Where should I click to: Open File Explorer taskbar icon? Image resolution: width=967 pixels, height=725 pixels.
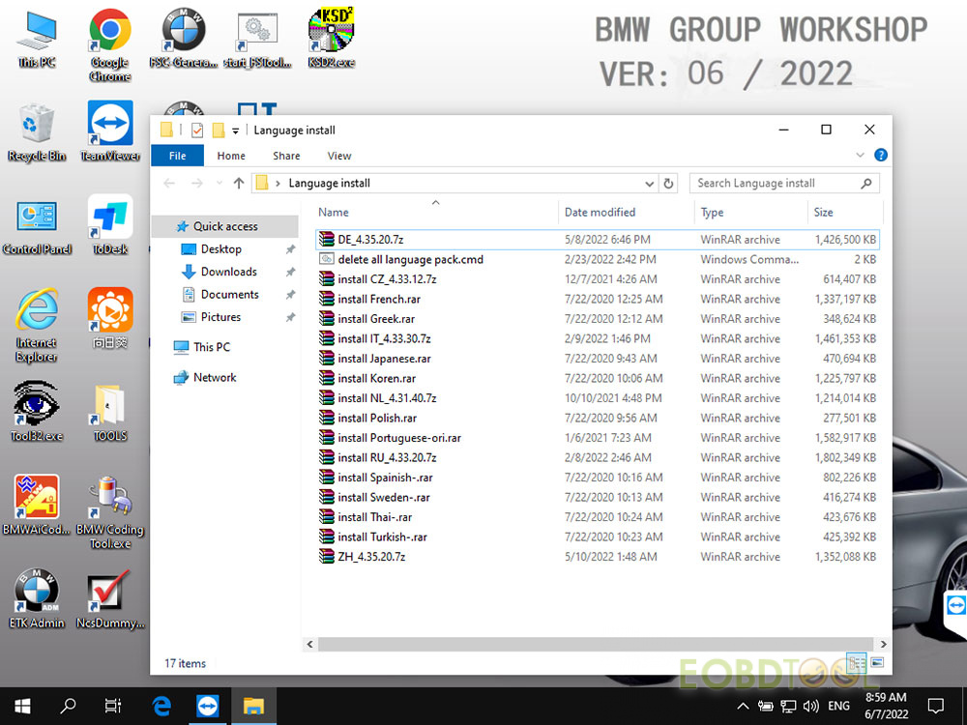253,706
